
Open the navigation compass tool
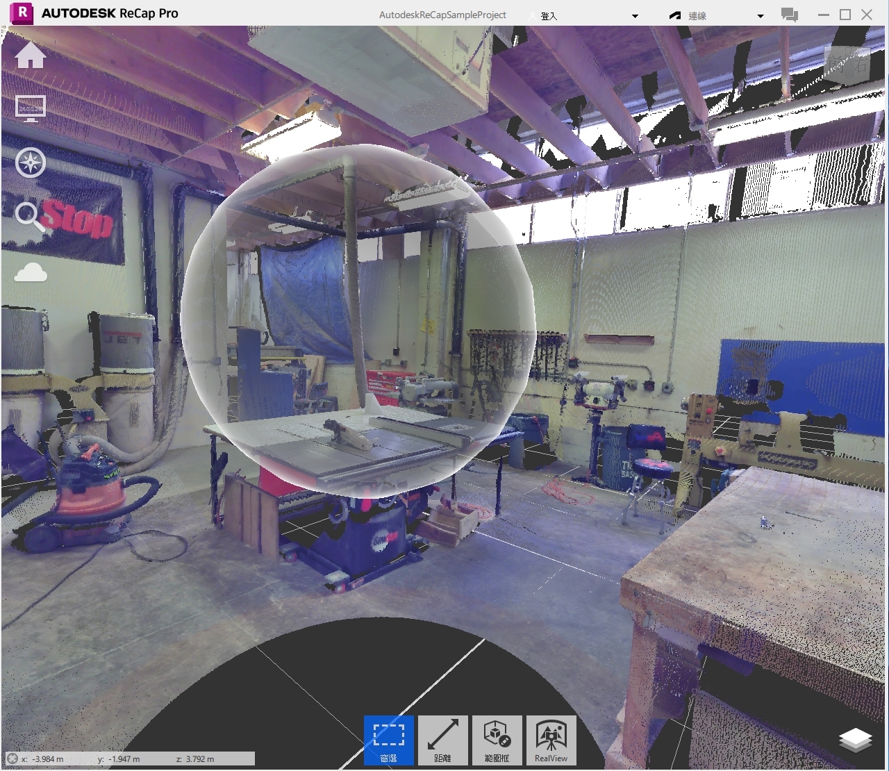pyautogui.click(x=31, y=163)
